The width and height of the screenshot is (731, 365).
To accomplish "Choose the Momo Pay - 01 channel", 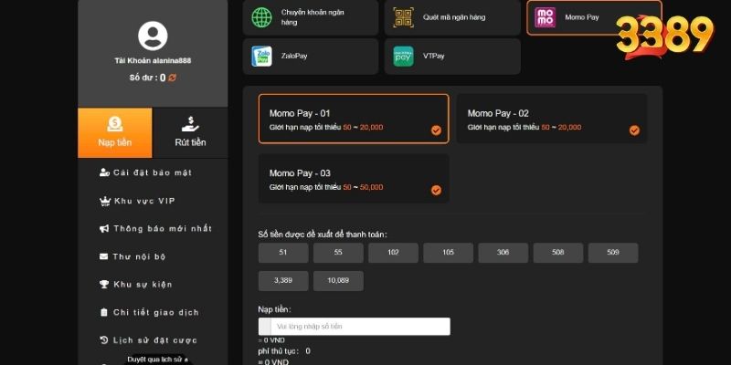I will 354,119.
